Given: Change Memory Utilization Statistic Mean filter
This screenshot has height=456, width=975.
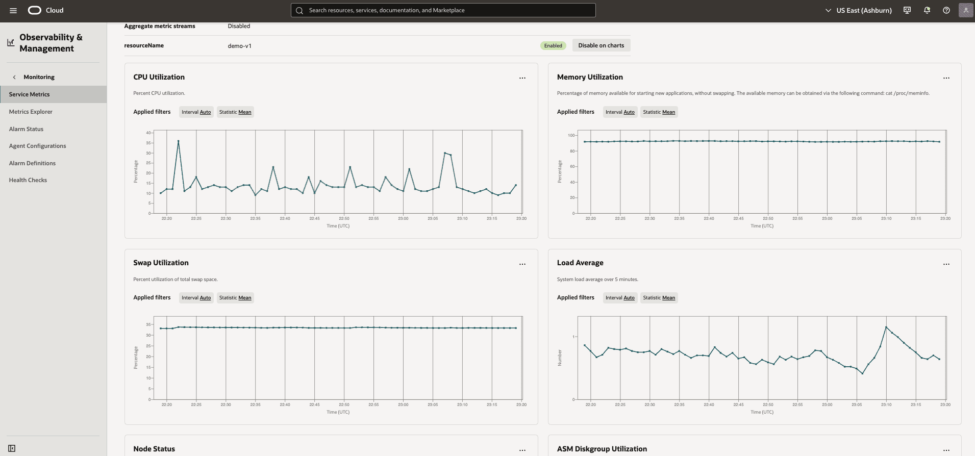Looking at the screenshot, I should point(659,112).
